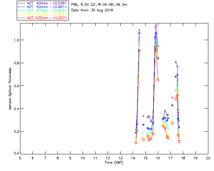This screenshot has width=214, height=171.
Task: Click the x-axis label 20
Action: [x=208, y=158]
